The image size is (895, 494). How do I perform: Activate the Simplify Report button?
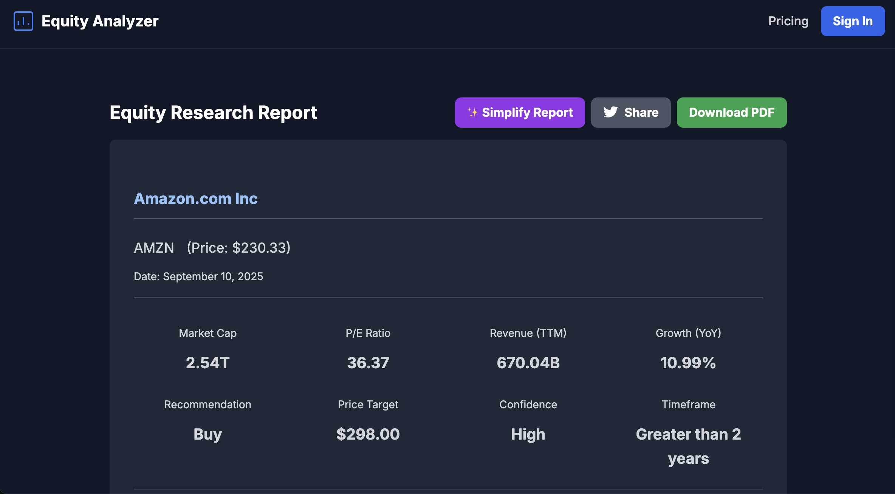(520, 112)
